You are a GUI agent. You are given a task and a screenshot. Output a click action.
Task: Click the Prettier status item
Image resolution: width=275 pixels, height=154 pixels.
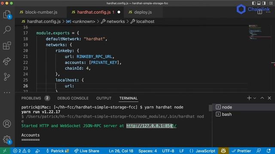(241, 151)
